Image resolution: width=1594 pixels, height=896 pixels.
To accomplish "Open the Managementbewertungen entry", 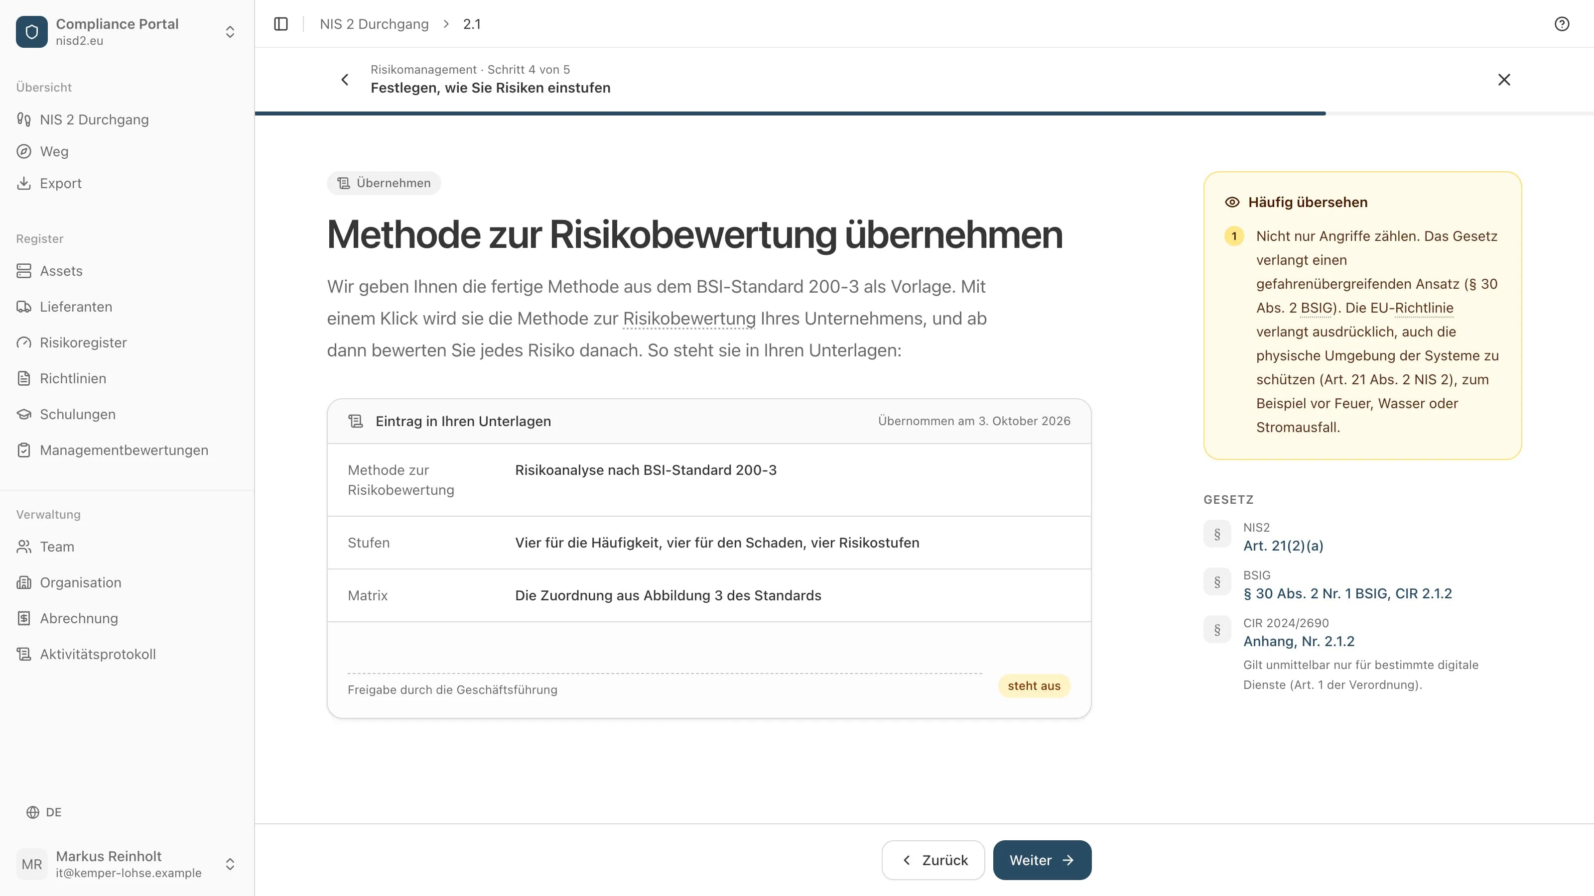I will (125, 450).
